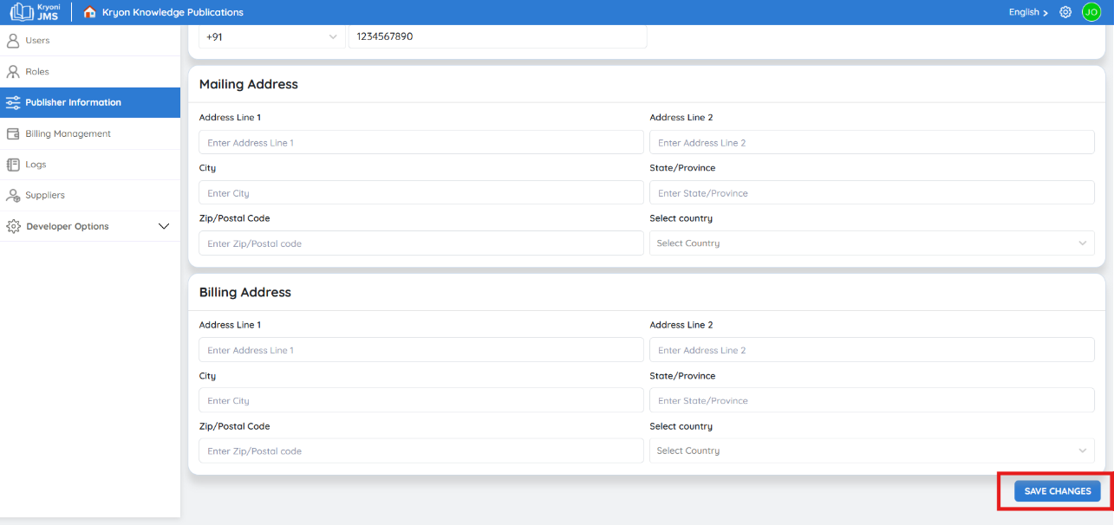Screen dimensions: 1114x525
Task: Click the Roles sidebar icon
Action: (x=13, y=72)
